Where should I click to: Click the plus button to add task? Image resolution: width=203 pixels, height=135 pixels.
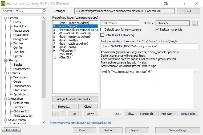tap(56, 114)
